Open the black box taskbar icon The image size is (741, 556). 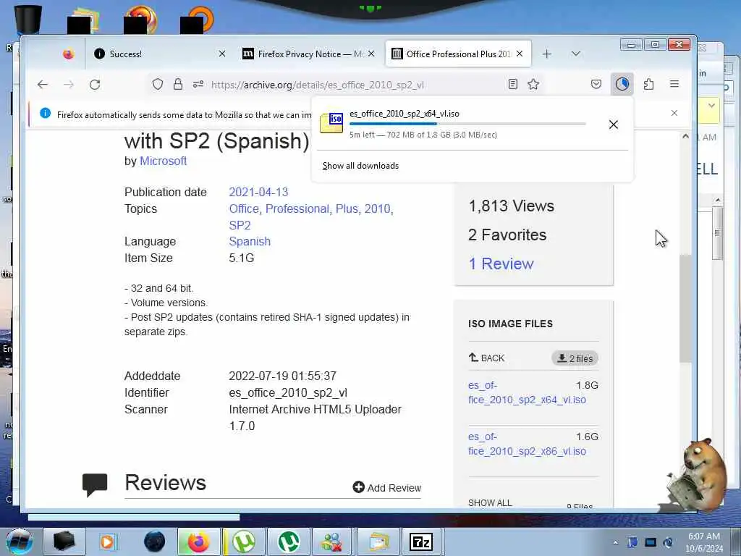coord(64,542)
